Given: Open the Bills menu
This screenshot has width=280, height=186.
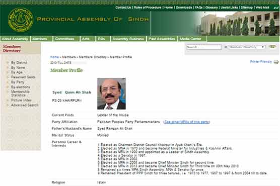Looking at the screenshot, I should [x=103, y=39].
